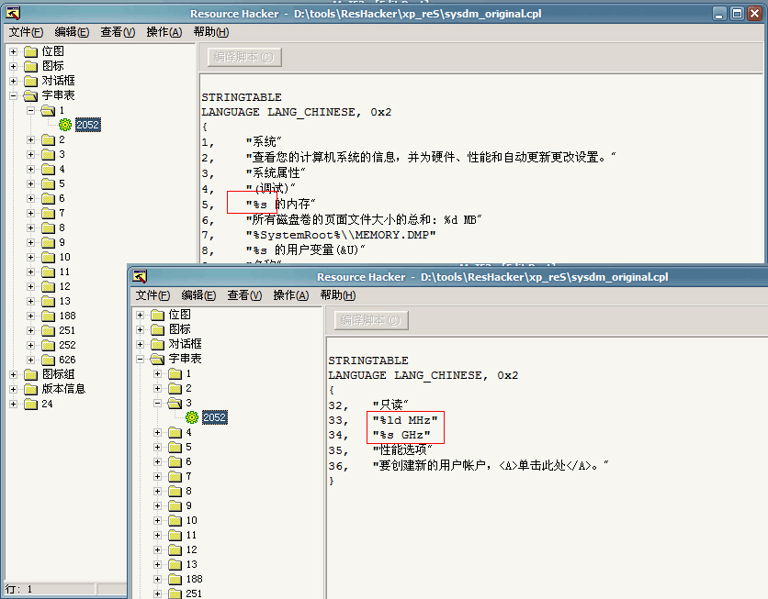Open the 查看(V) menu in the front window

click(x=244, y=295)
